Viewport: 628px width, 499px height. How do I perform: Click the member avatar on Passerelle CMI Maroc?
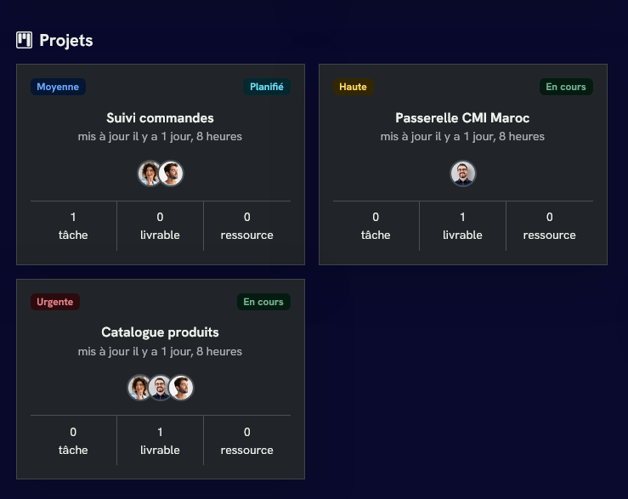click(462, 173)
